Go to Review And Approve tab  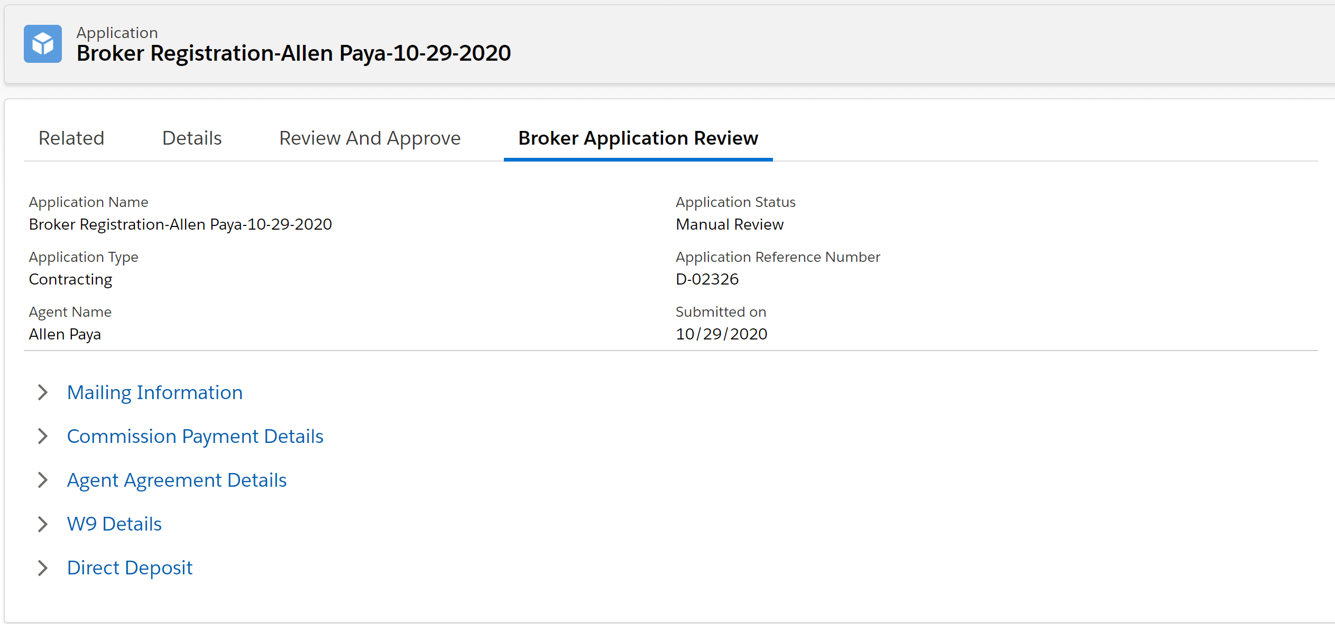(370, 138)
